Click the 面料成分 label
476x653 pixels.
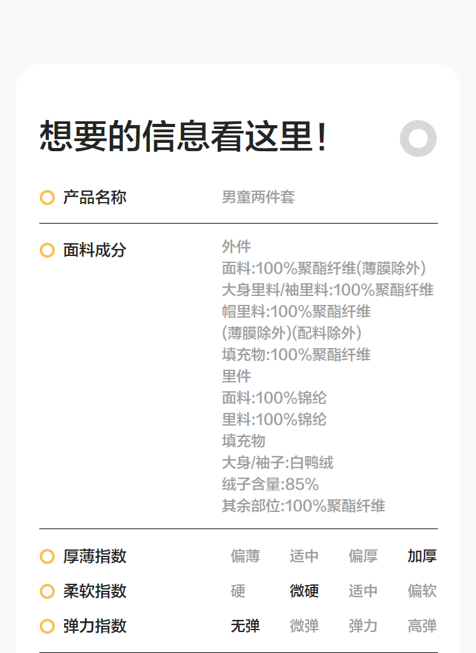(x=95, y=250)
